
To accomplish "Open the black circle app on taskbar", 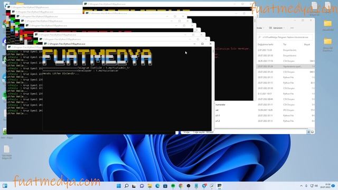I will [x=189, y=186].
